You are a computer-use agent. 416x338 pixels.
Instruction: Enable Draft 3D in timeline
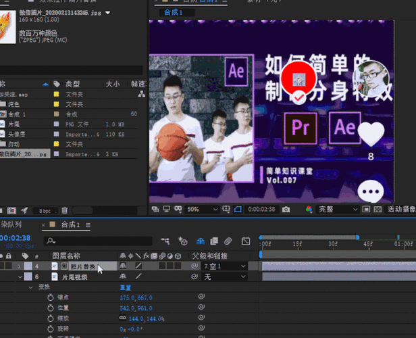(x=183, y=241)
